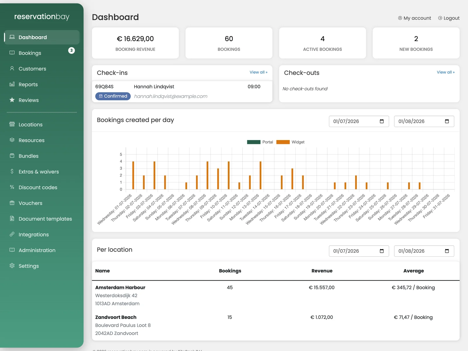Click the Active Bookings stat card
This screenshot has height=351, width=468.
click(323, 43)
